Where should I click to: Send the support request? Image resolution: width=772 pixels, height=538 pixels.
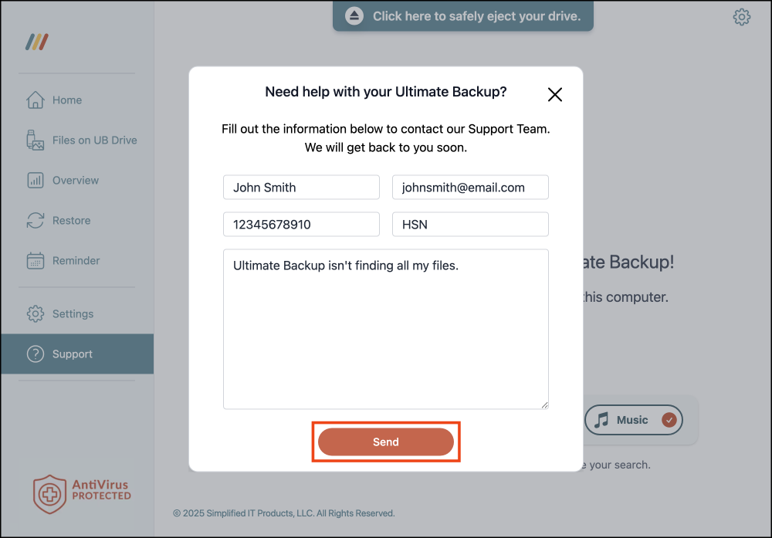pos(385,442)
